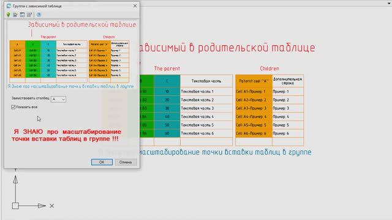Click the 'Текстовая часть 2' cell in the drawing
Screen dimensions: 392x220
[x=206, y=100]
